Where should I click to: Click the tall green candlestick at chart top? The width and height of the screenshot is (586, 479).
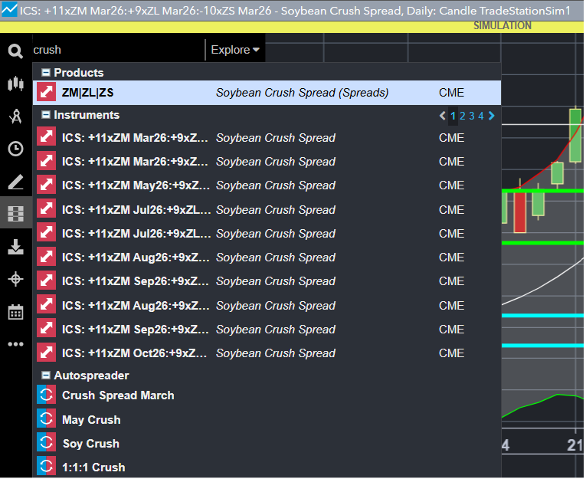[x=575, y=136]
